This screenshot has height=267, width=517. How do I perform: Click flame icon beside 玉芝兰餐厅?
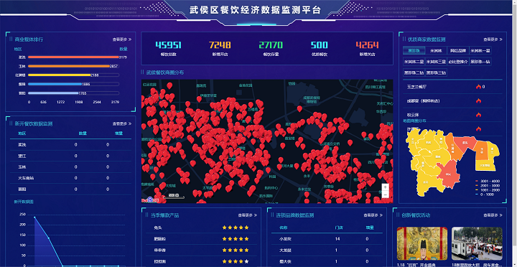point(478,87)
